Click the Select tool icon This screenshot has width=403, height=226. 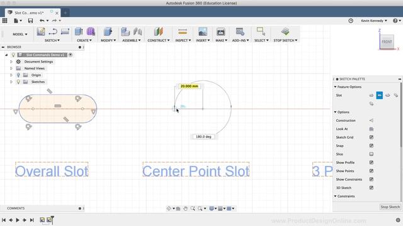[261, 31]
